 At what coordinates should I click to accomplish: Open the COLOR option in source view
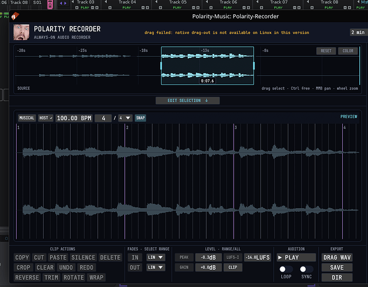[x=348, y=51]
